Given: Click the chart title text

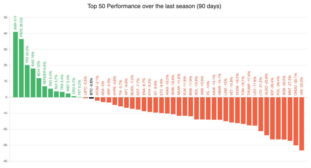Looking at the screenshot, I should 154,6.
